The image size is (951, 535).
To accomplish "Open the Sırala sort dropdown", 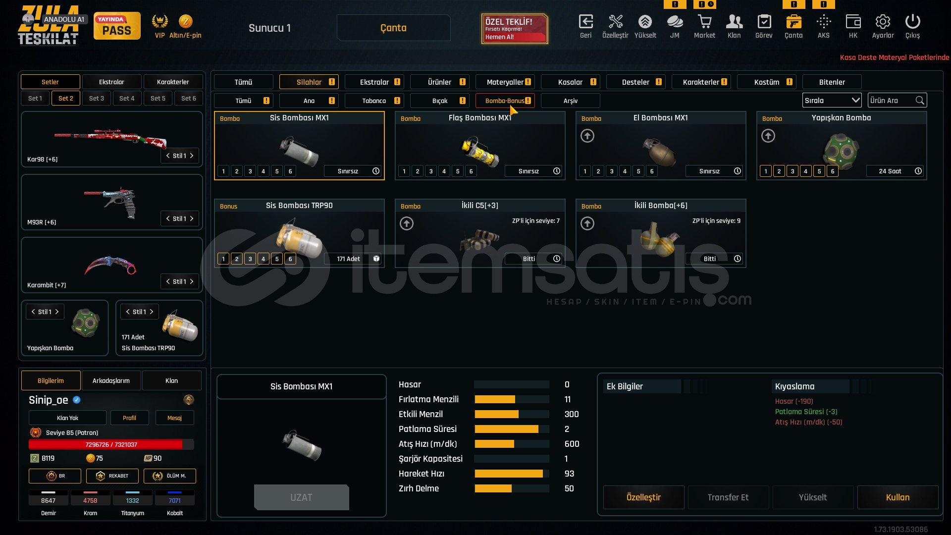I will (832, 101).
